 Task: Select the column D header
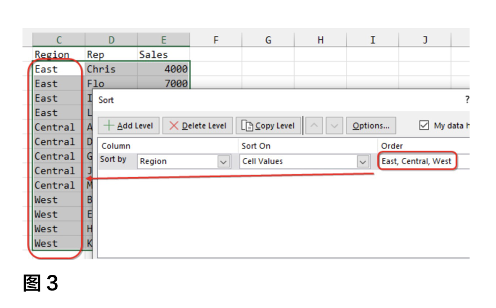pos(111,40)
